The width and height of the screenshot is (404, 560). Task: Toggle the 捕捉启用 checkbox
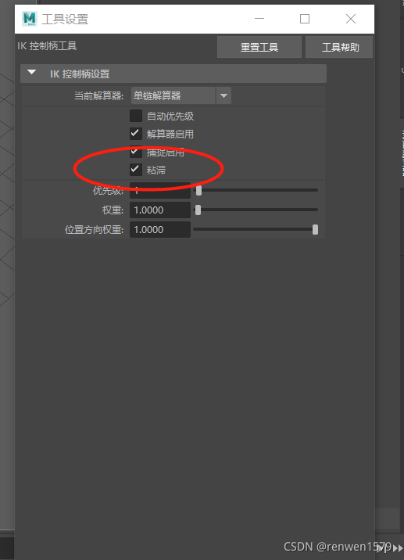[136, 152]
